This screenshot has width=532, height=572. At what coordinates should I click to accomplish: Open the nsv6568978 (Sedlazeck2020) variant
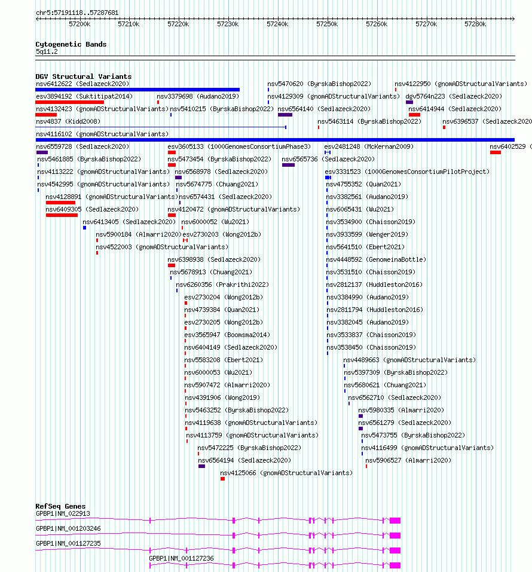coord(222,172)
